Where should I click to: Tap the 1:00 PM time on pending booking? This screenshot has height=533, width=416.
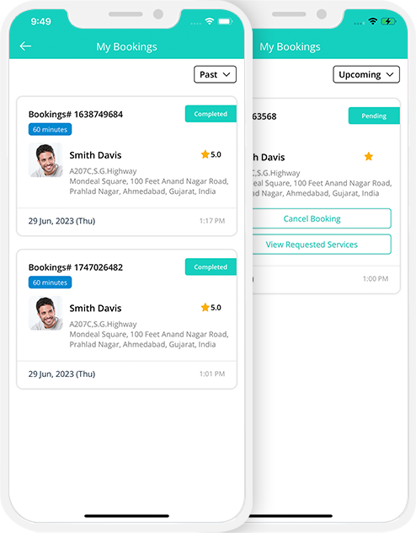click(376, 279)
